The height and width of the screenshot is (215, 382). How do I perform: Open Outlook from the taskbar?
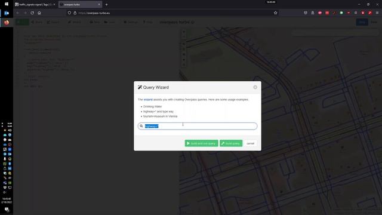(7, 13)
